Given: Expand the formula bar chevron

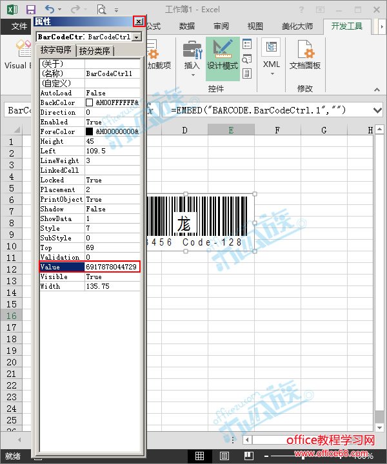Looking at the screenshot, I should [x=377, y=110].
